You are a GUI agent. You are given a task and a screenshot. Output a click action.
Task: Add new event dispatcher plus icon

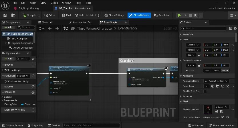point(33,110)
